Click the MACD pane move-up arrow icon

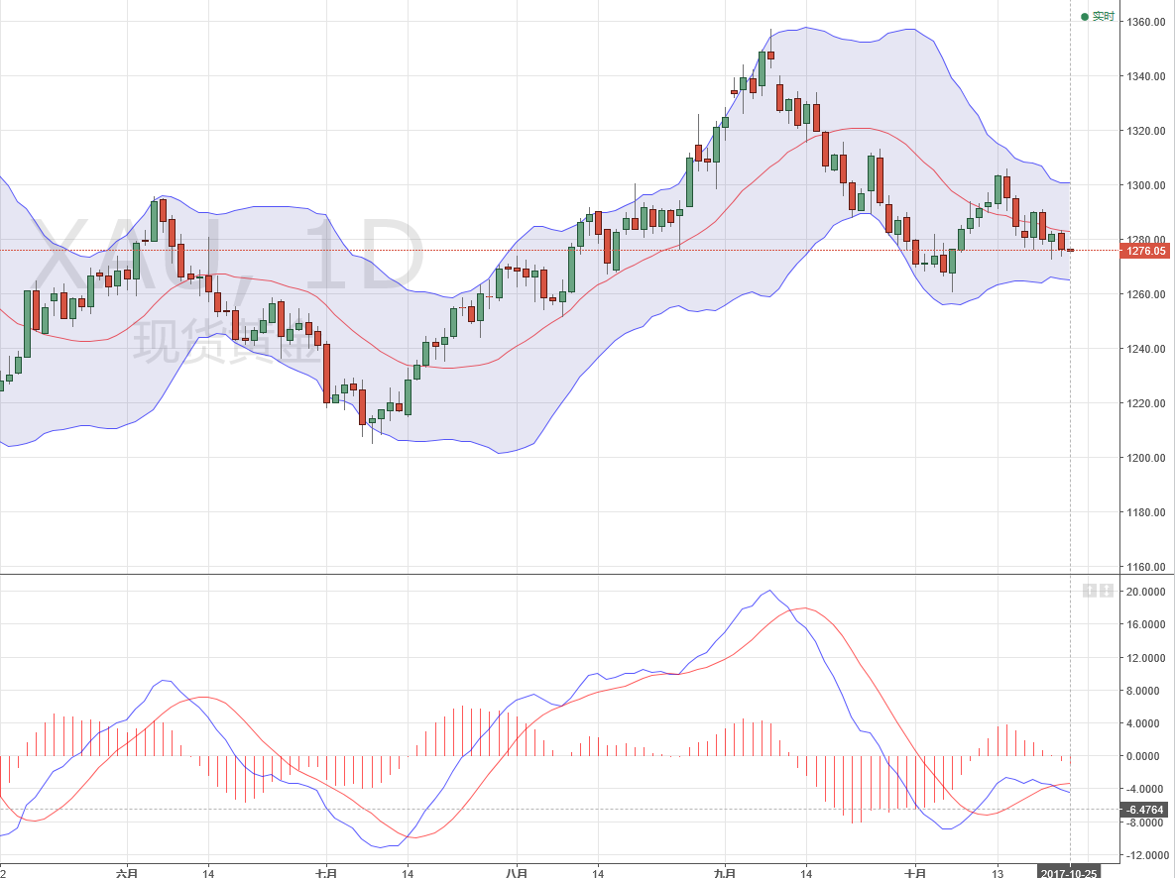click(1091, 591)
